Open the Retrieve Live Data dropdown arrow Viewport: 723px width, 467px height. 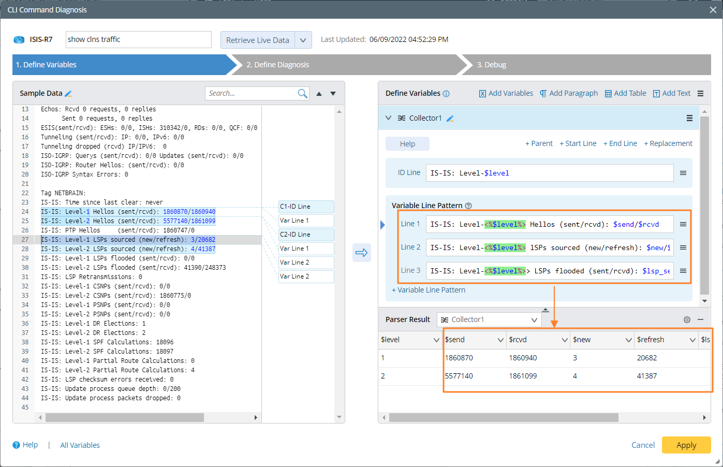tap(303, 40)
